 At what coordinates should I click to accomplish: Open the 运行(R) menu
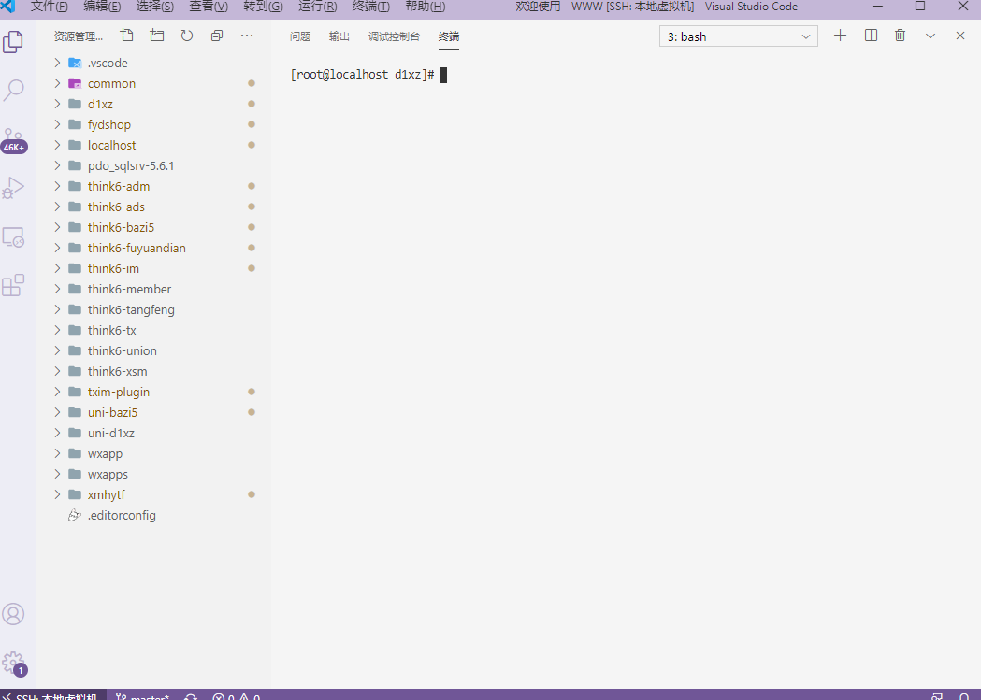(318, 7)
